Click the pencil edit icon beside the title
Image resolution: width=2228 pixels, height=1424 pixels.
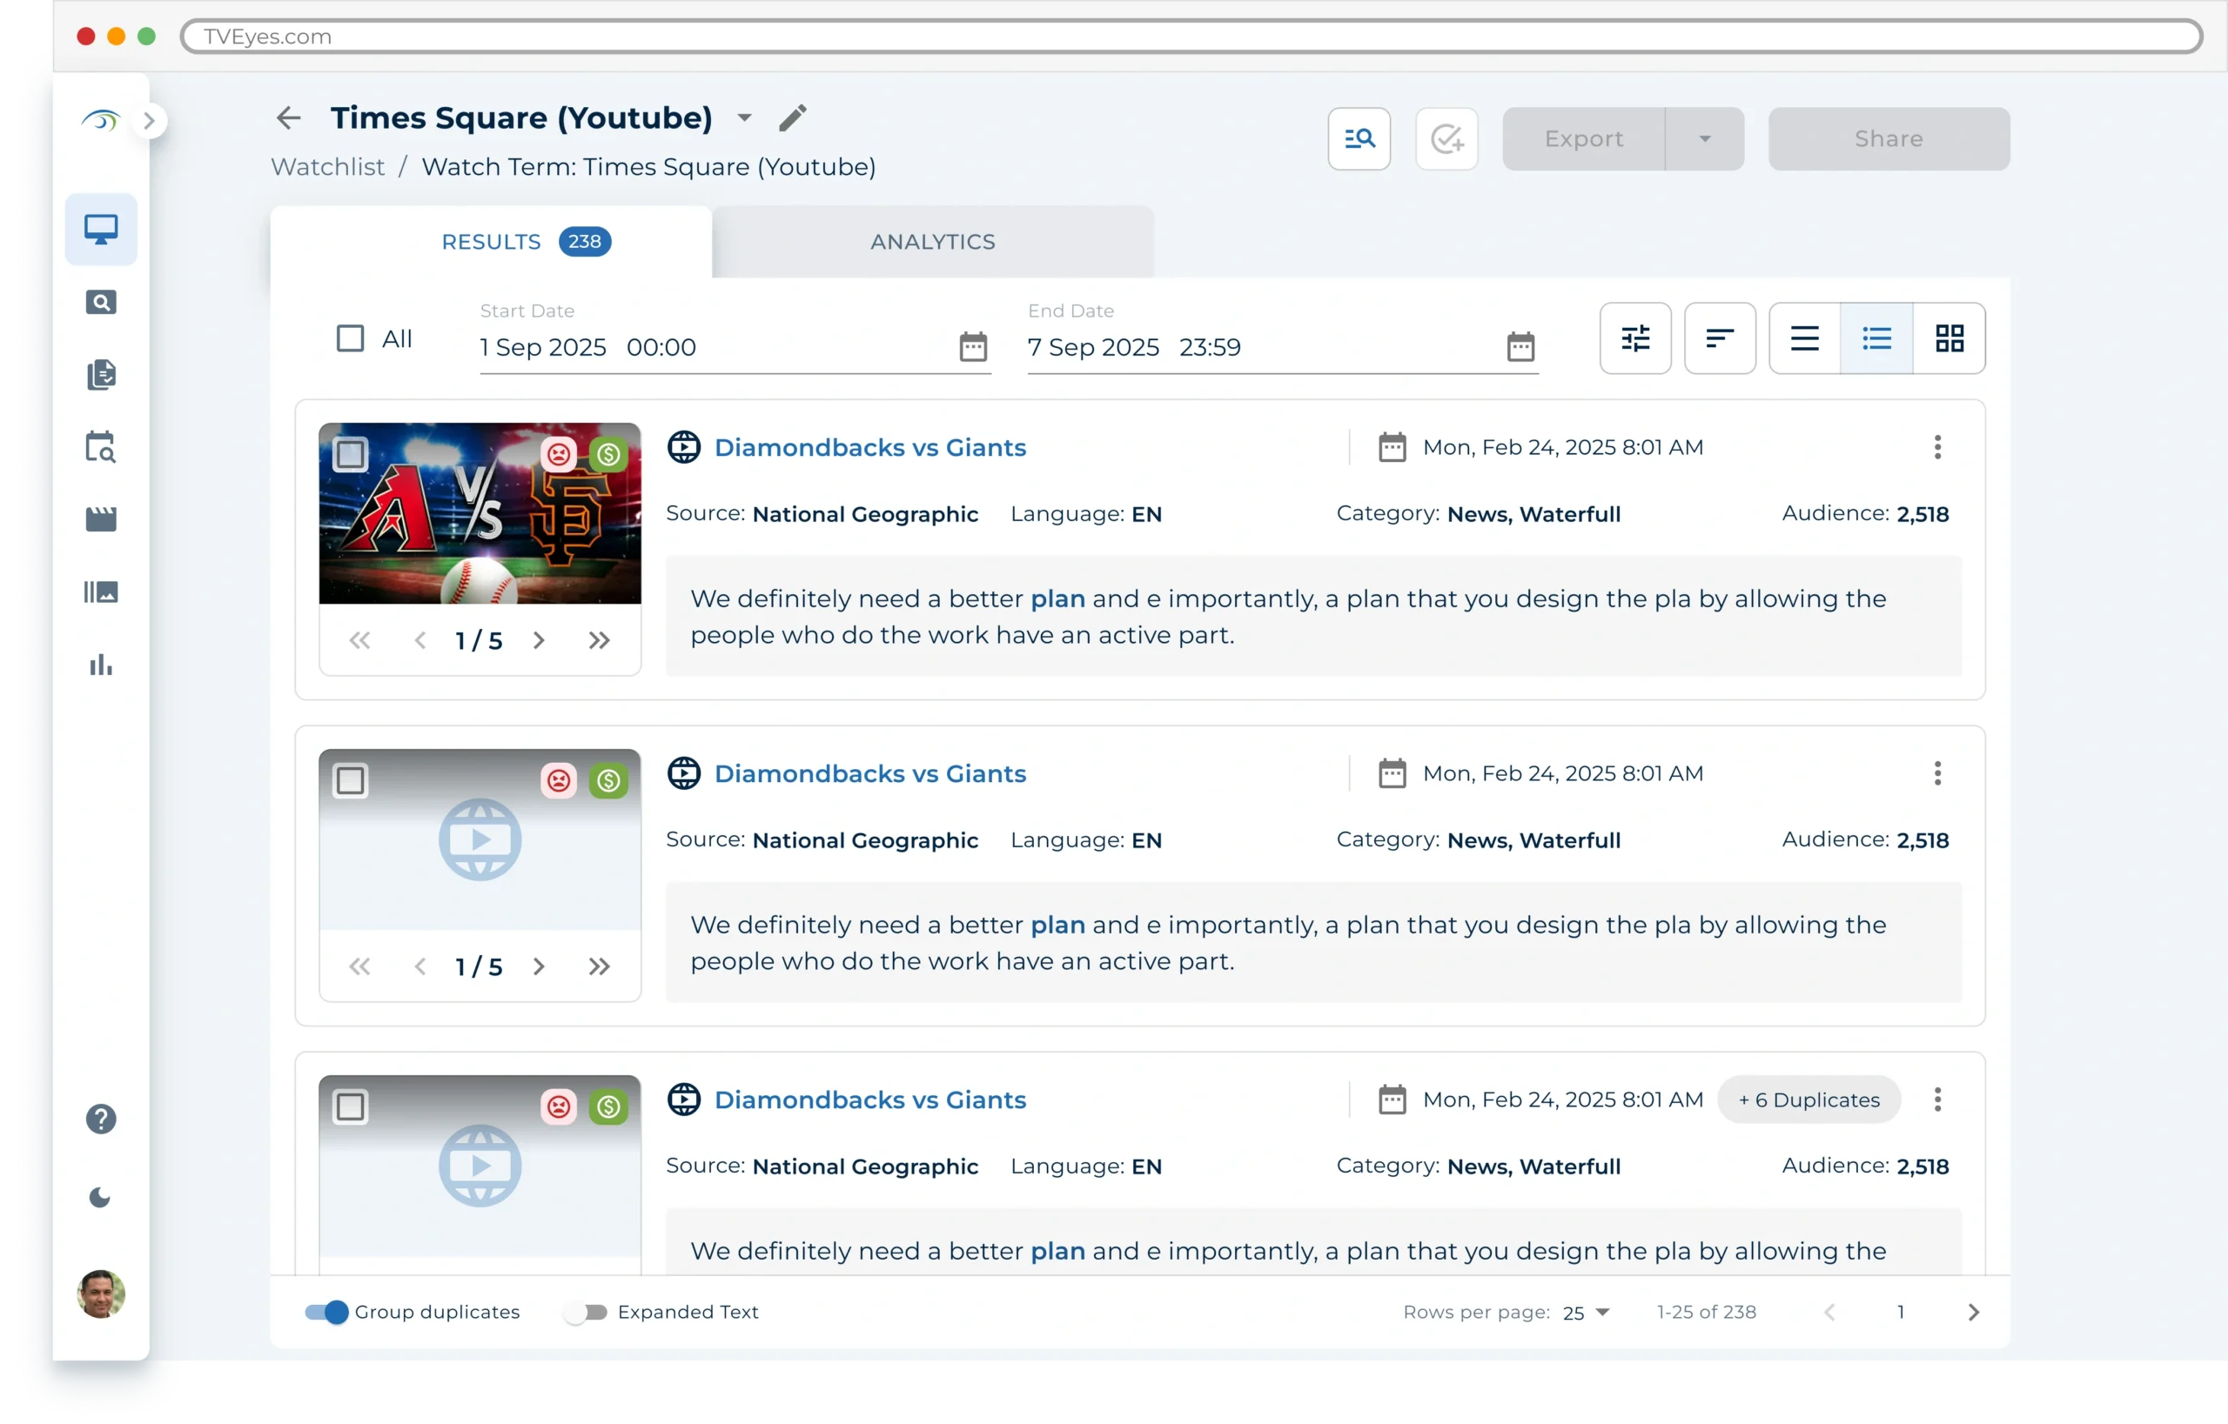[x=792, y=118]
